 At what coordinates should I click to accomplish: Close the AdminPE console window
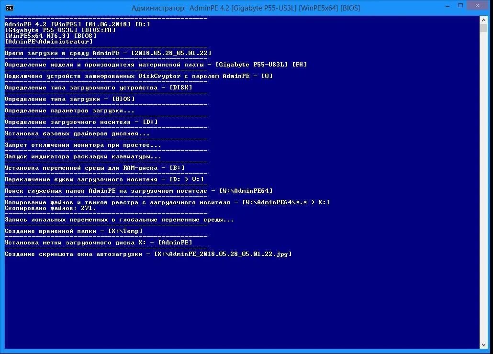pos(477,6)
